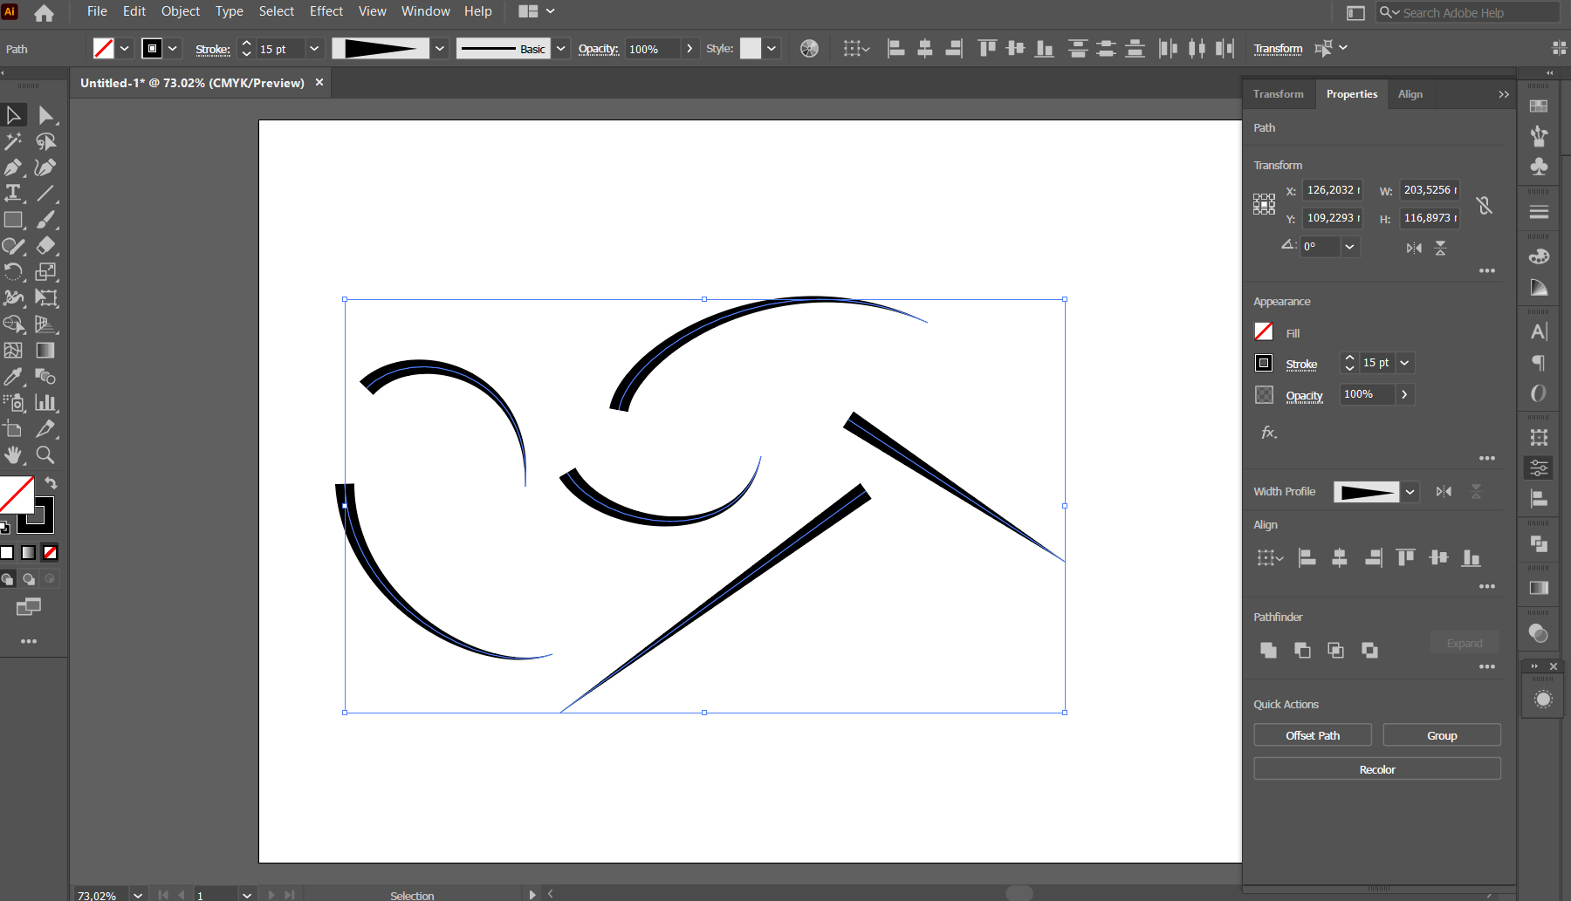Open the Width Profile dropdown

click(1410, 491)
